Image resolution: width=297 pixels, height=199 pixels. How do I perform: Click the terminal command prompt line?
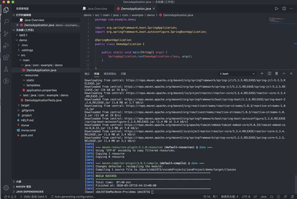coord(119,192)
